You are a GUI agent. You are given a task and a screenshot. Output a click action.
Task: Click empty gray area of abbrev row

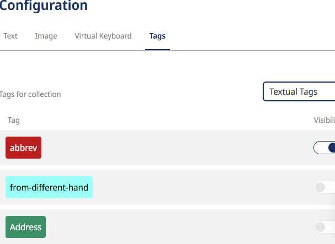coord(177,148)
